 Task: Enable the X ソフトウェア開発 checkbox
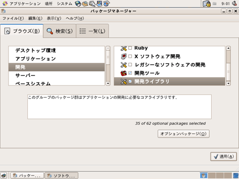130,56
